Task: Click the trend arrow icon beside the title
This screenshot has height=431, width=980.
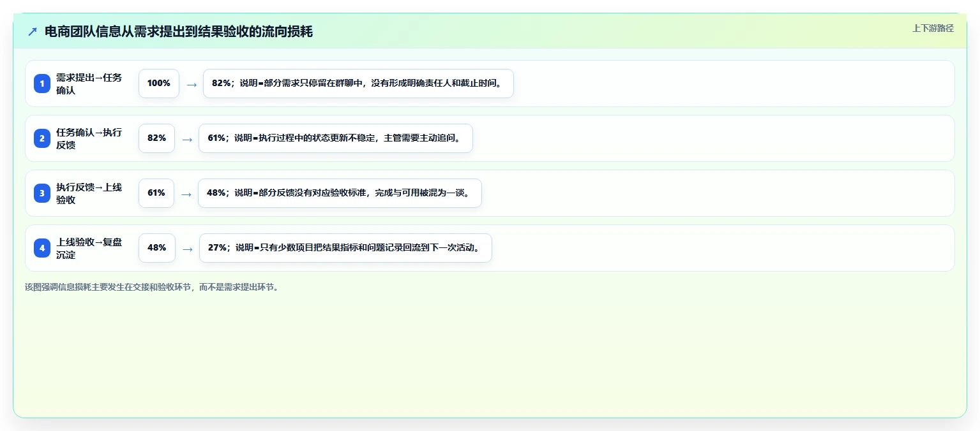Action: (x=33, y=32)
